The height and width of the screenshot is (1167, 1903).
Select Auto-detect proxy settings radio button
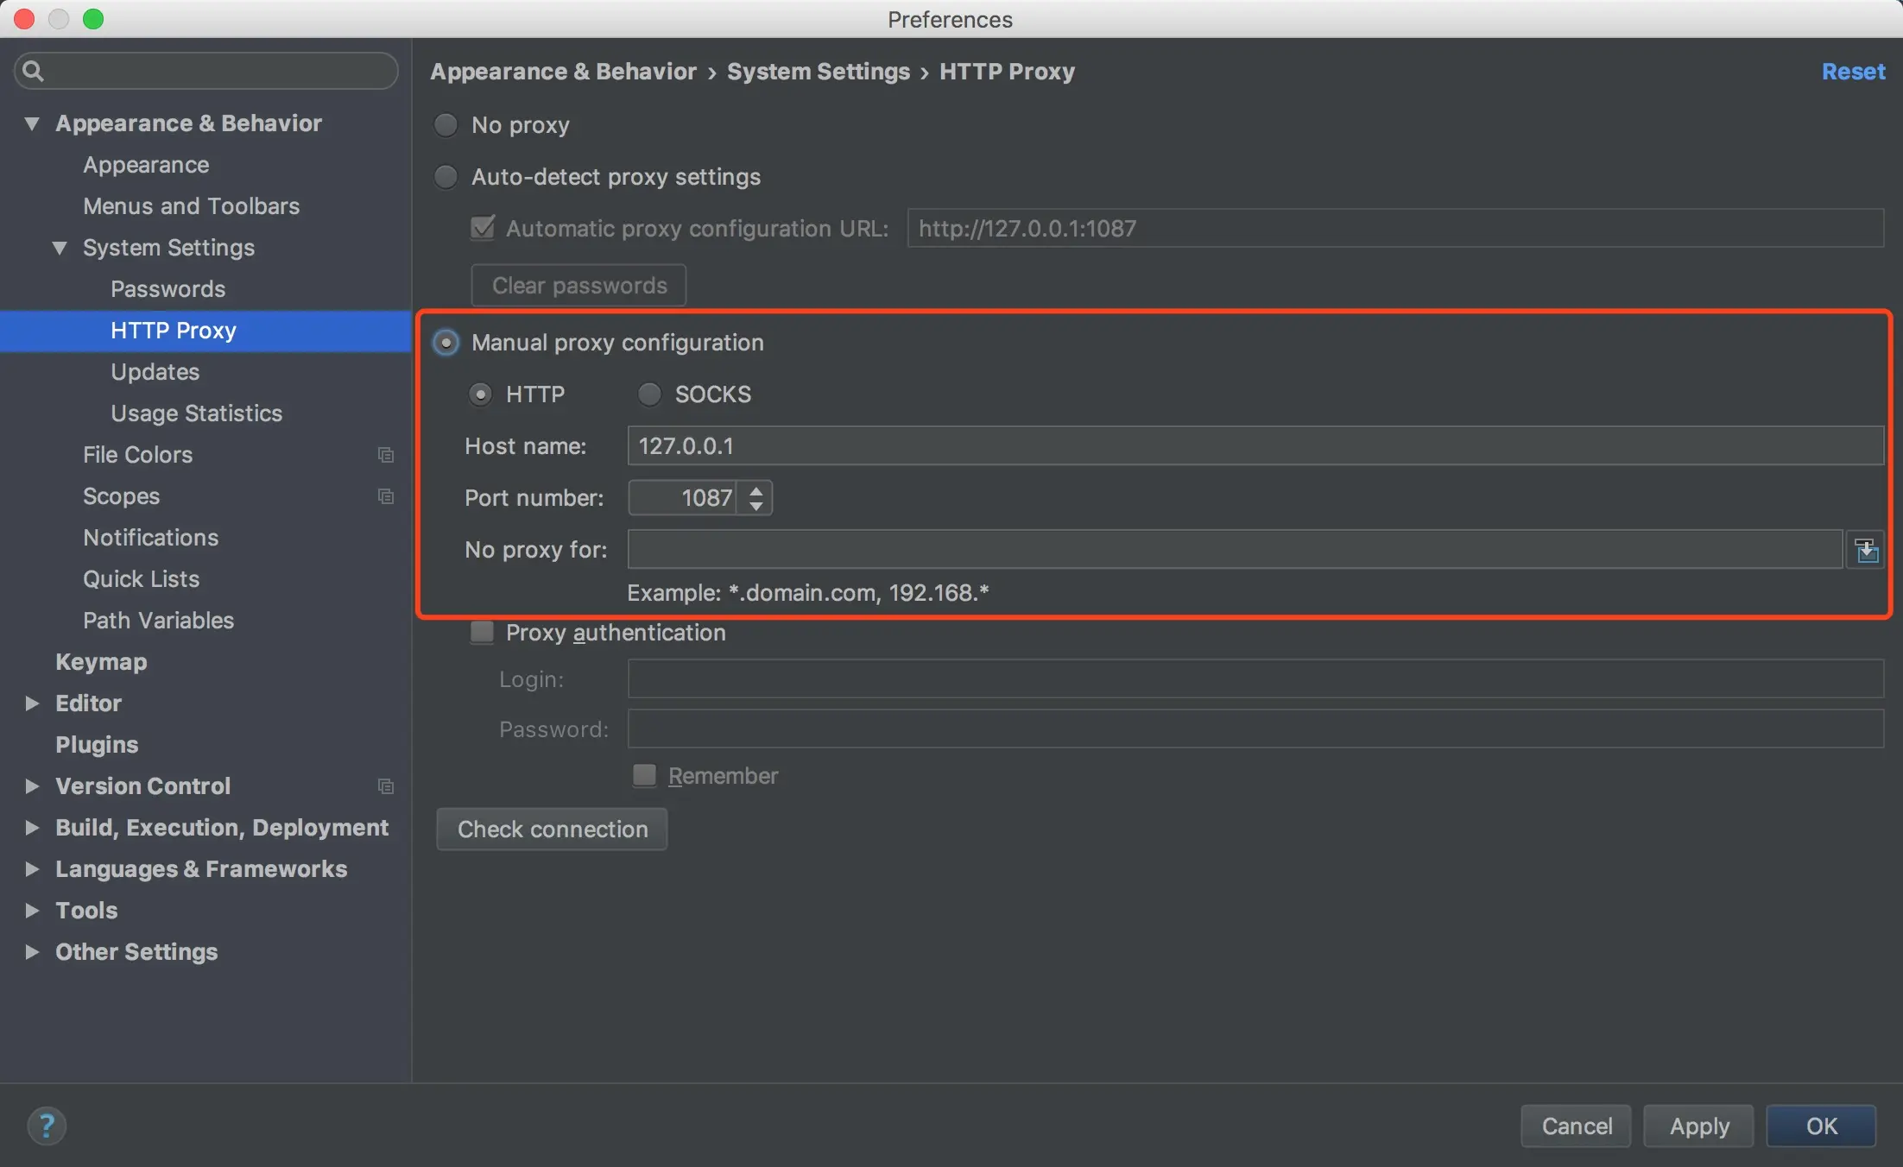pyautogui.click(x=446, y=177)
